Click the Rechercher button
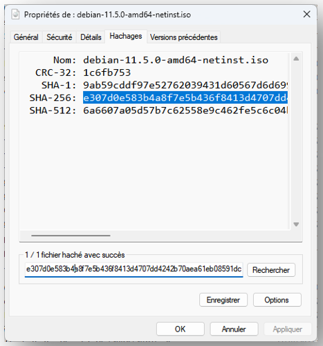 coord(271,270)
